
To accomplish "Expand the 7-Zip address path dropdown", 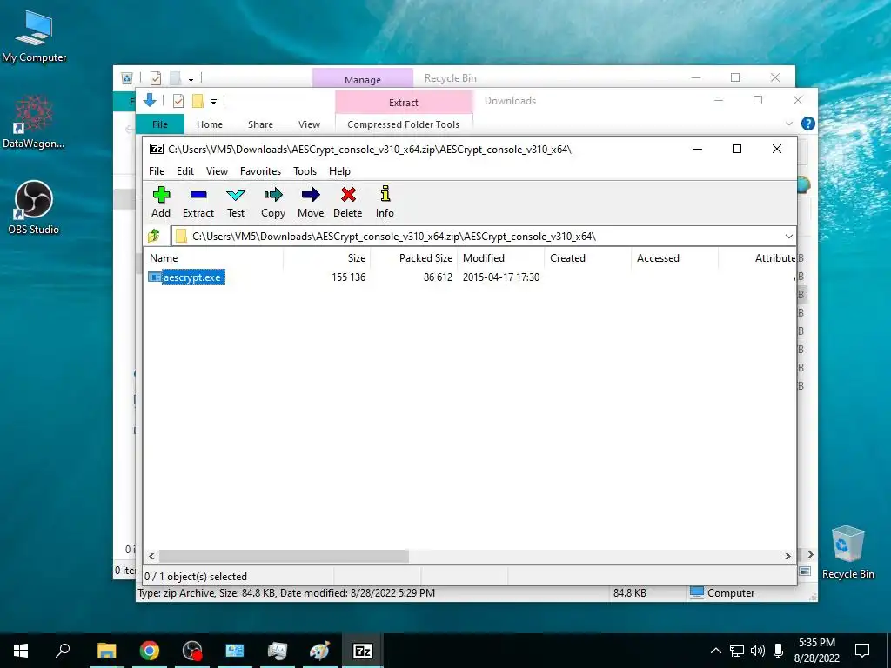I will [x=788, y=237].
